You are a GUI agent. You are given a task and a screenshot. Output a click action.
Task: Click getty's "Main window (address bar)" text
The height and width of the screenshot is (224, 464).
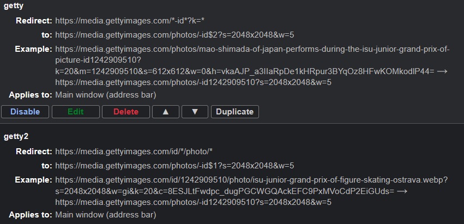click(x=106, y=95)
